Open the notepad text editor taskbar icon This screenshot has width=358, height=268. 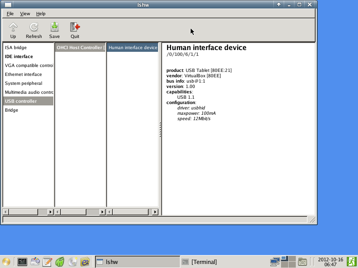pyautogui.click(x=47, y=262)
